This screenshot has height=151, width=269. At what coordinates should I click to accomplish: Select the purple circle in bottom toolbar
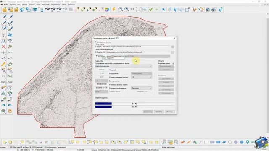coord(236,142)
